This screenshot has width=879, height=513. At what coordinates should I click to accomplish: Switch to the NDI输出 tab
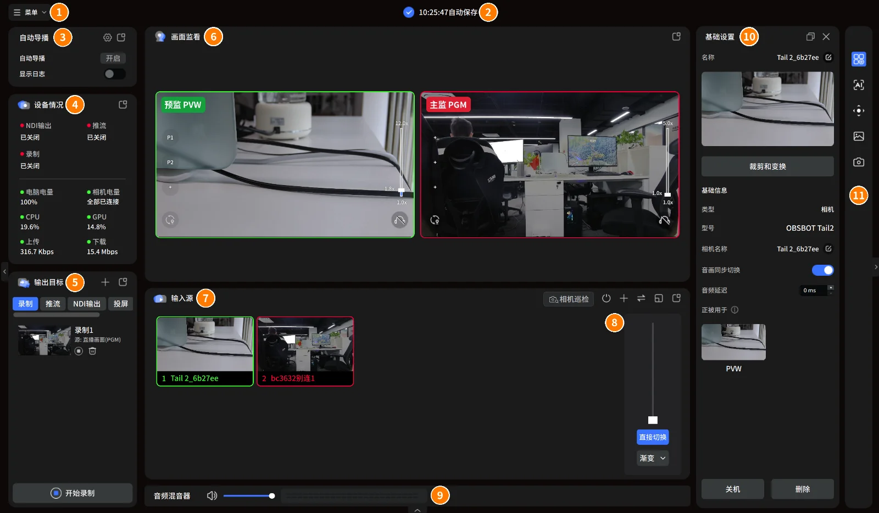tap(87, 304)
